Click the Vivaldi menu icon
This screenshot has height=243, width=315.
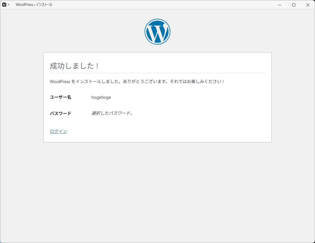pyautogui.click(x=4, y=5)
